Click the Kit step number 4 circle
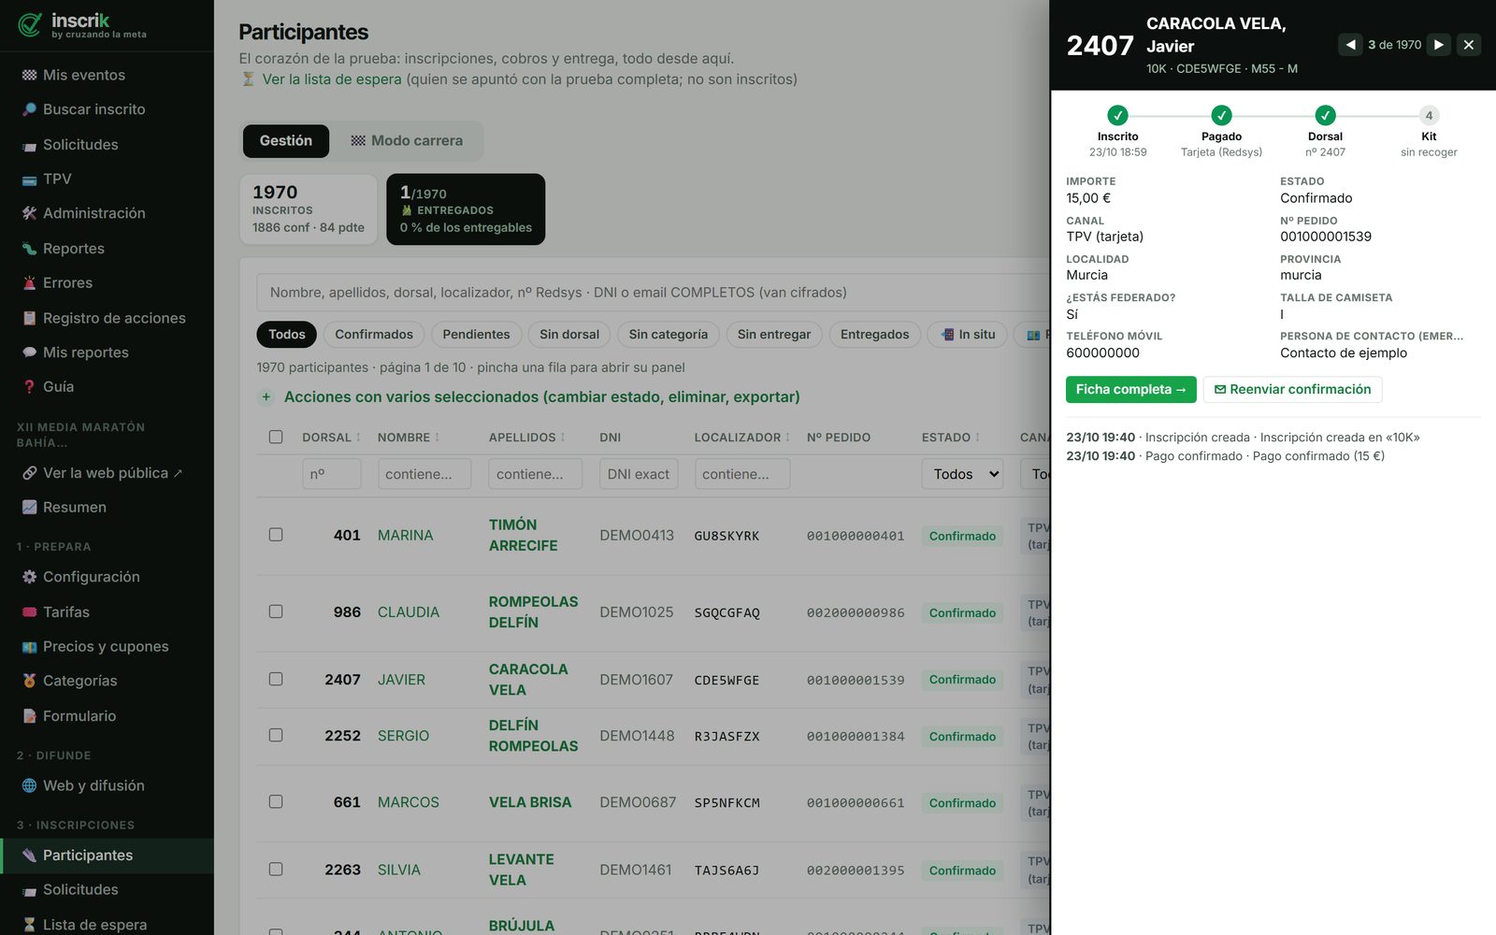 tap(1429, 115)
